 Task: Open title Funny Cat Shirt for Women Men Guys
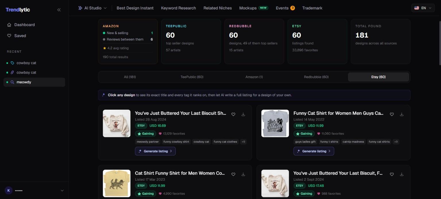339,113
